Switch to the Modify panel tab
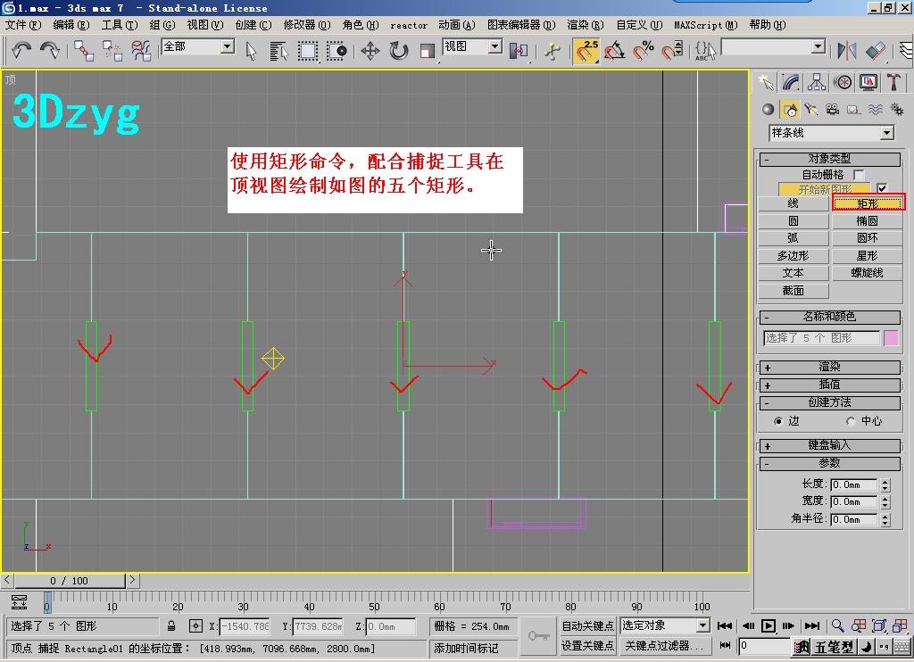914x662 pixels. pyautogui.click(x=791, y=82)
